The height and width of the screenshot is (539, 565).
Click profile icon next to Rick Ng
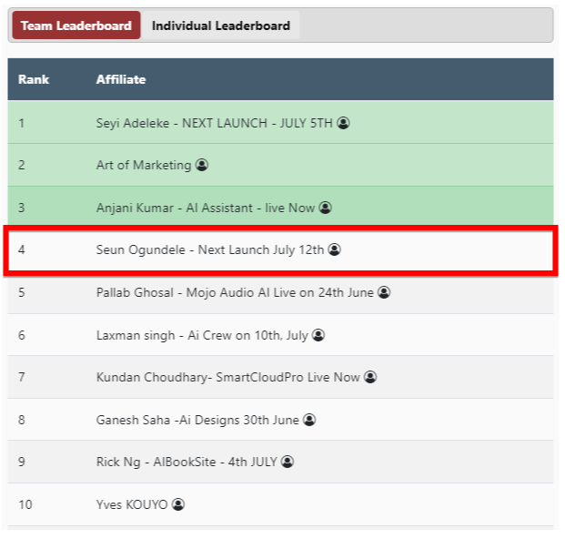coord(288,462)
